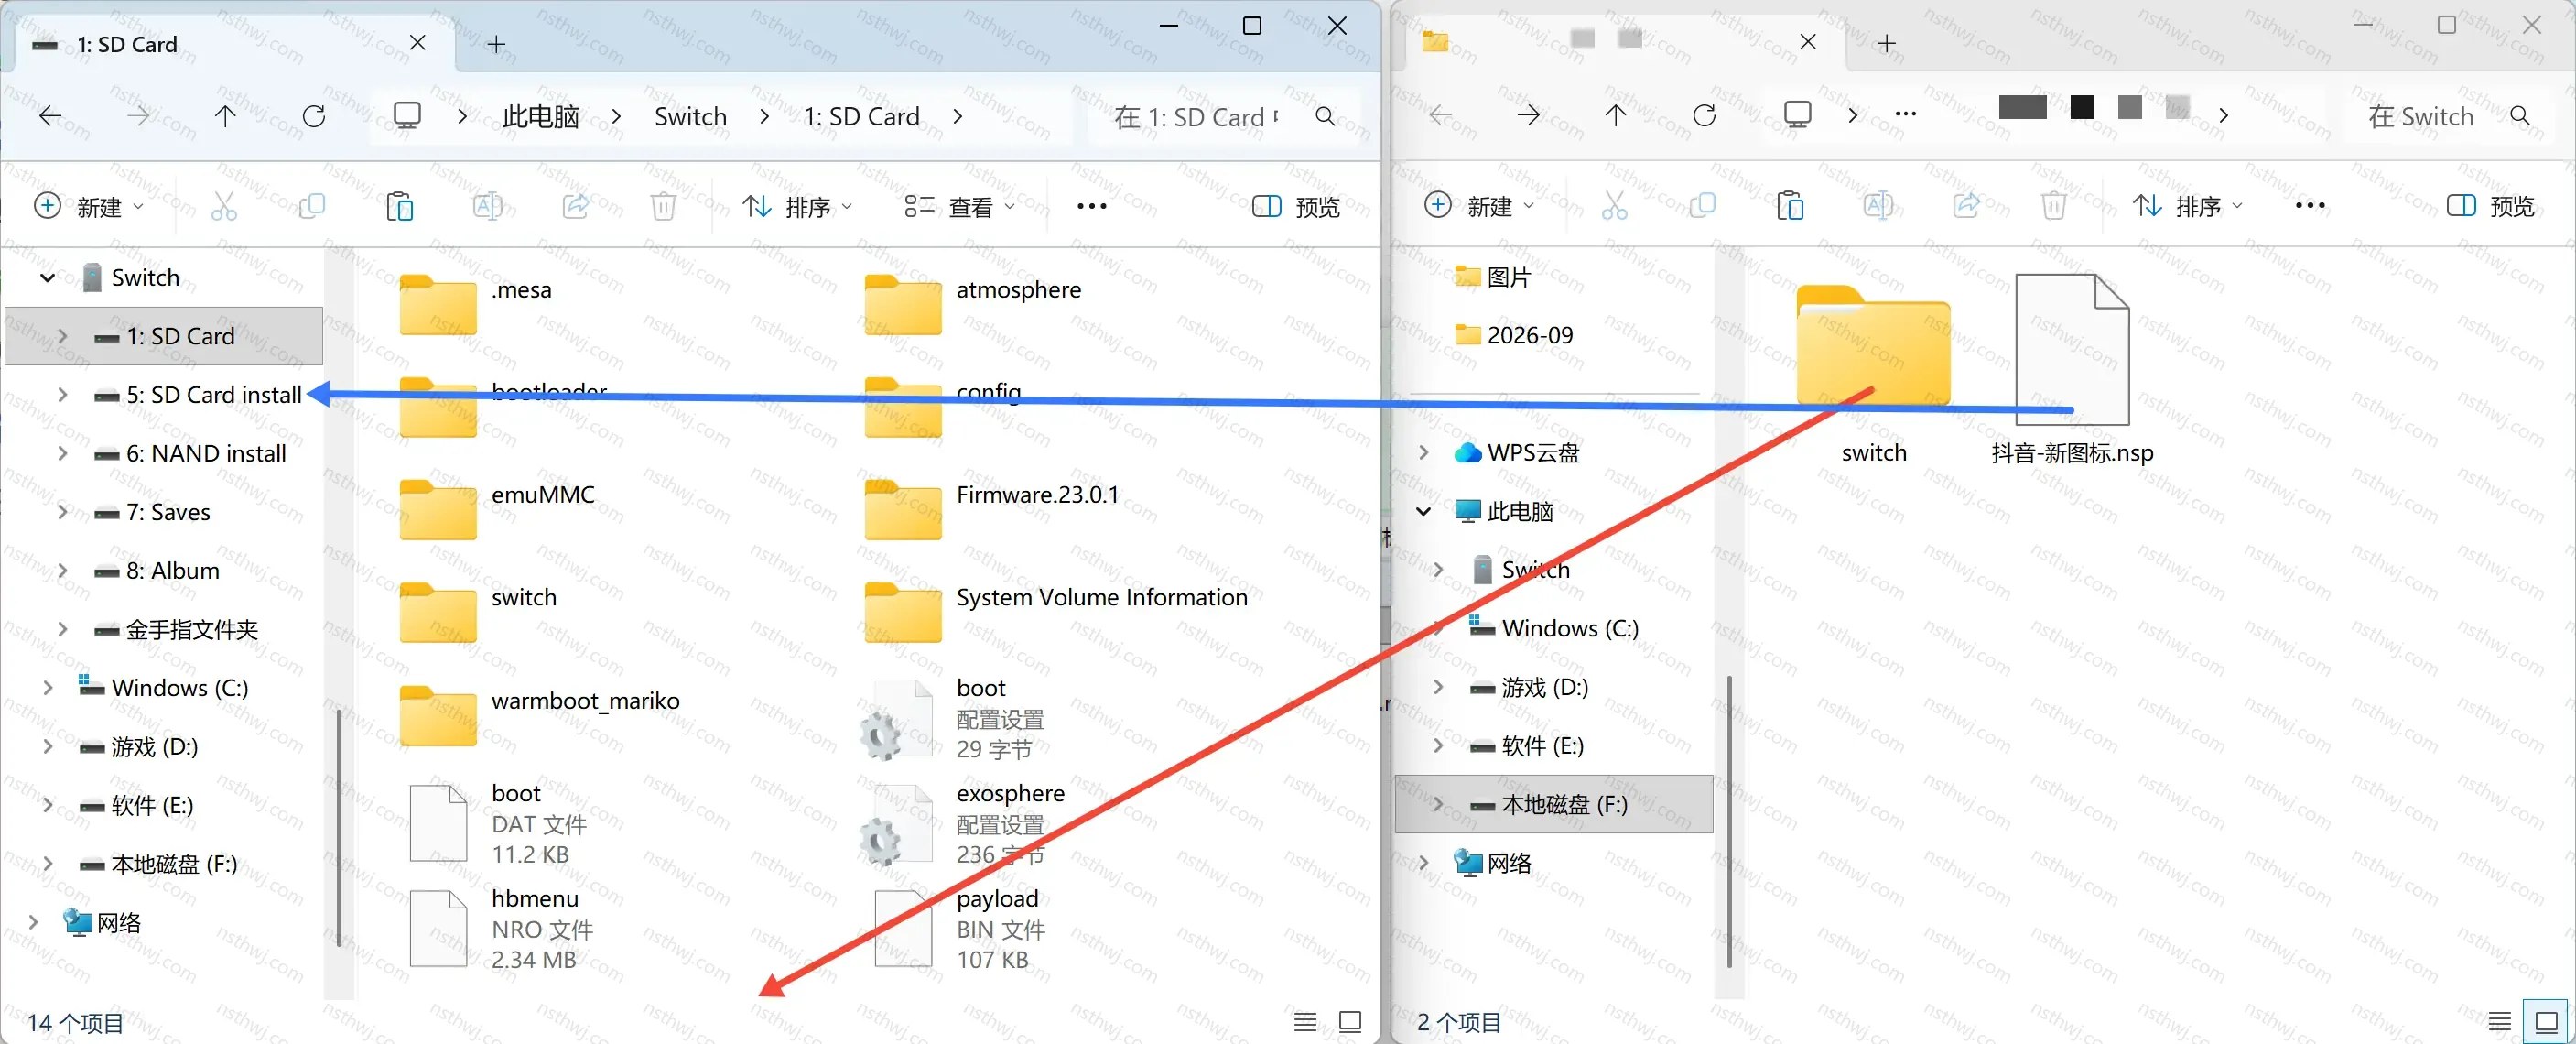Screen dimensions: 2576x1044
Task: Click the 此电脑 breadcrumb in the address bar
Action: tap(541, 116)
